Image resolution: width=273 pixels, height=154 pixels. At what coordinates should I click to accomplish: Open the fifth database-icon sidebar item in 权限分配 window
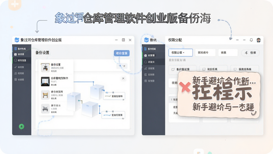[153, 75]
